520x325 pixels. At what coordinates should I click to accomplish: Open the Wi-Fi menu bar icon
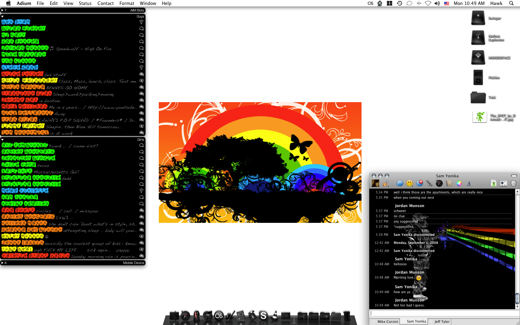(428, 3)
